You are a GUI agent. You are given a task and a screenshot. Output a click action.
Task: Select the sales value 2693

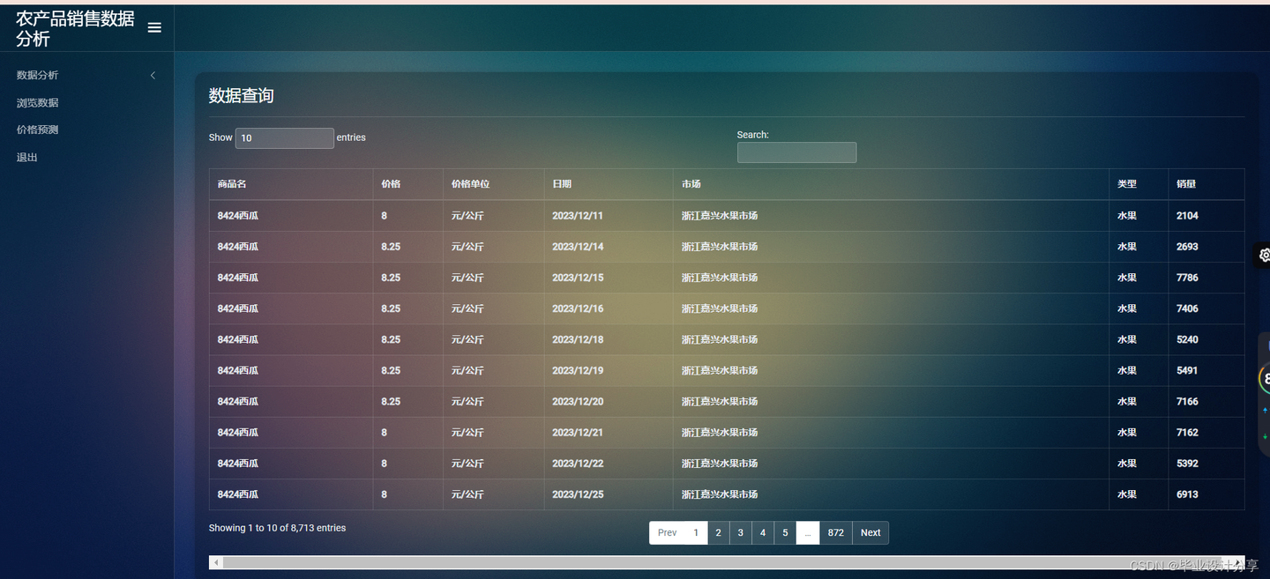[1187, 247]
